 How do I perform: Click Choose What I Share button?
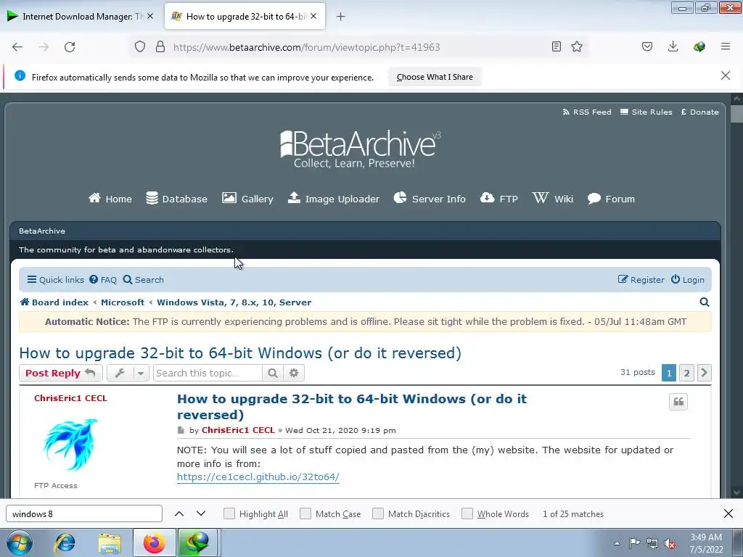[x=435, y=77]
